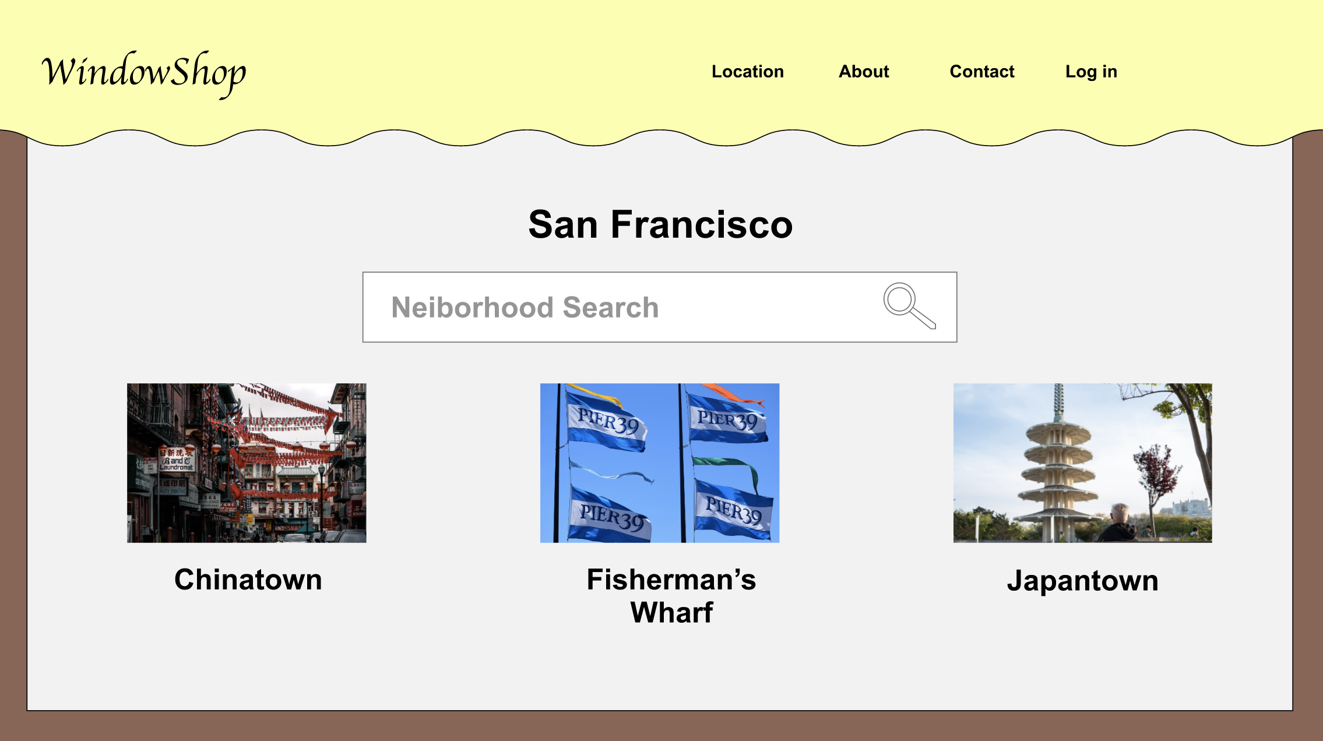Open the Japantown pagoda photo thumbnail
The image size is (1323, 741).
pos(1082,463)
